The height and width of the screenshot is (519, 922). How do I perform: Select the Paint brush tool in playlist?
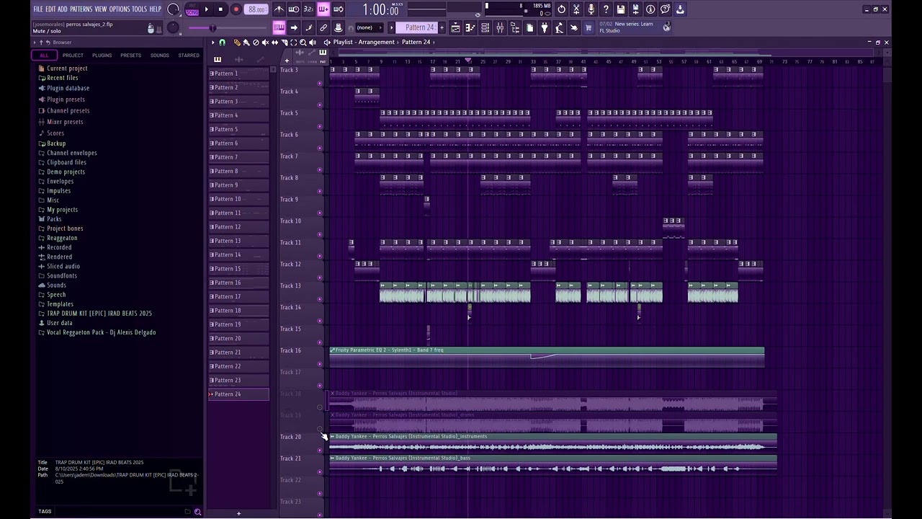[246, 43]
